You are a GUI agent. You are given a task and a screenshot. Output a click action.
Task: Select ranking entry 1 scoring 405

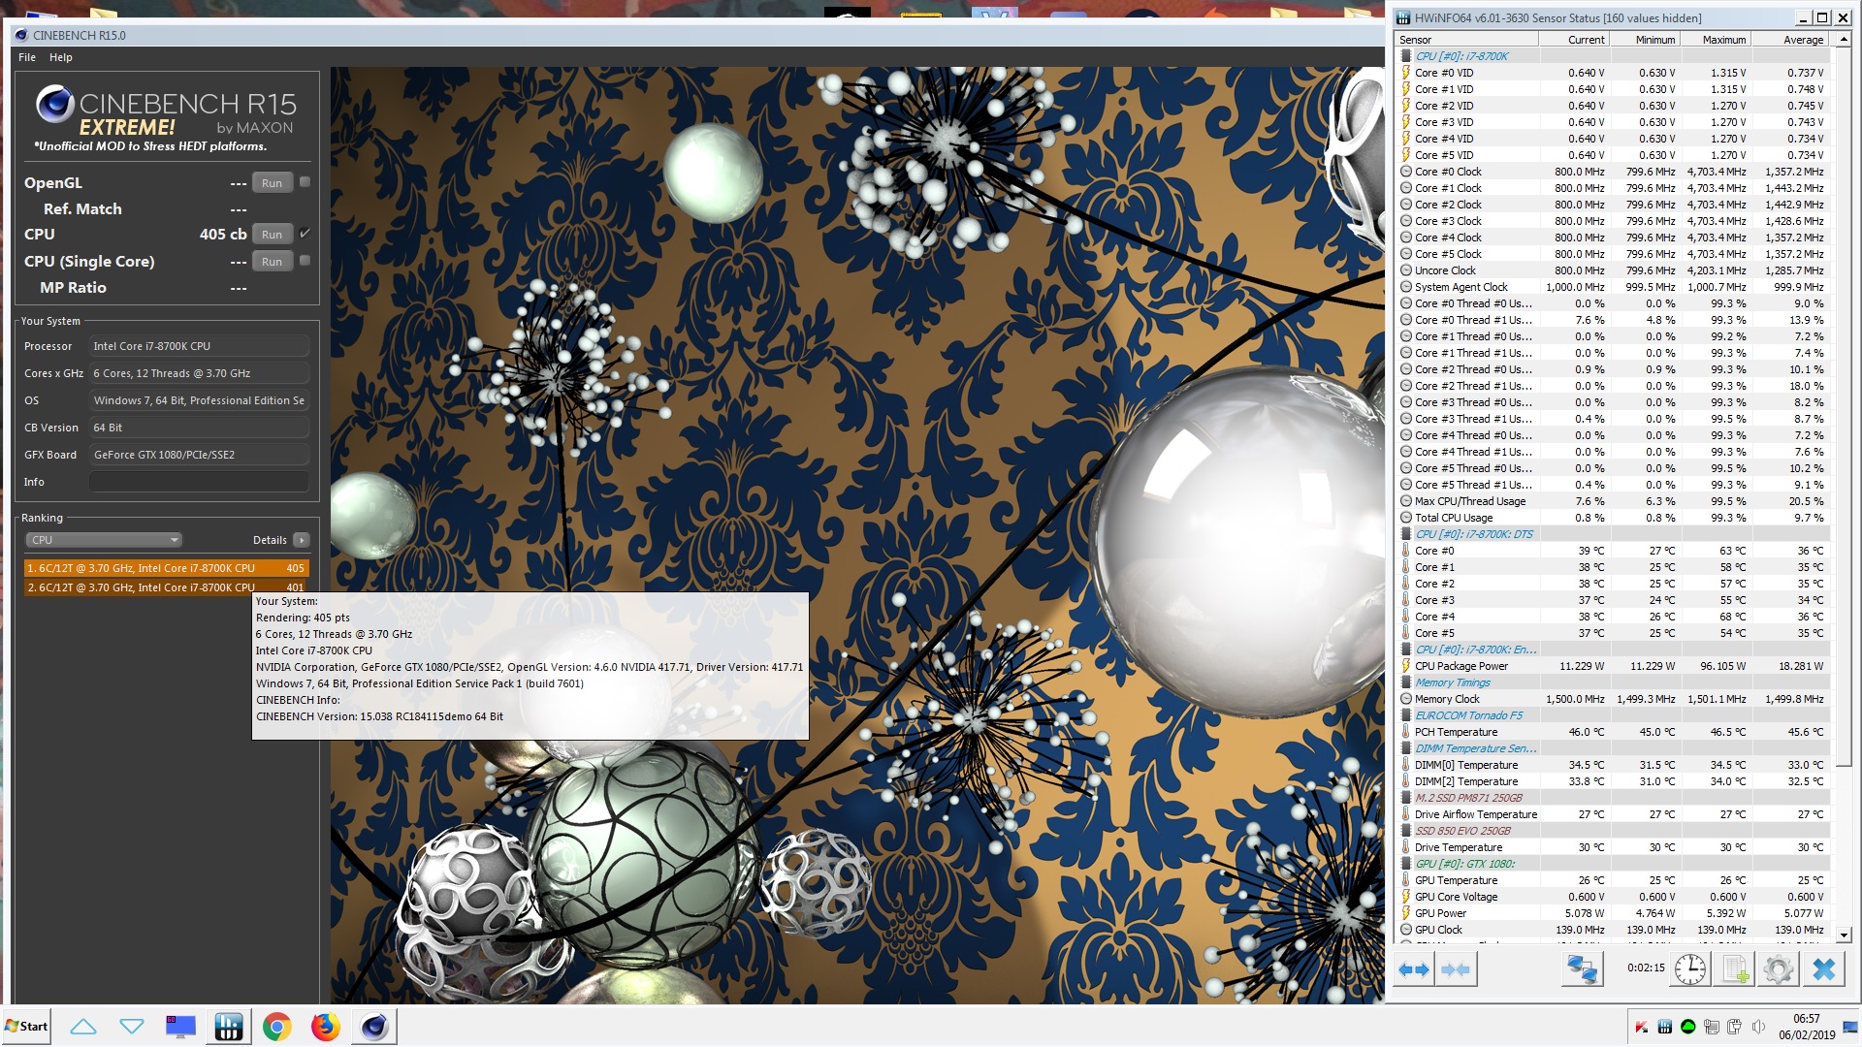[x=166, y=568]
